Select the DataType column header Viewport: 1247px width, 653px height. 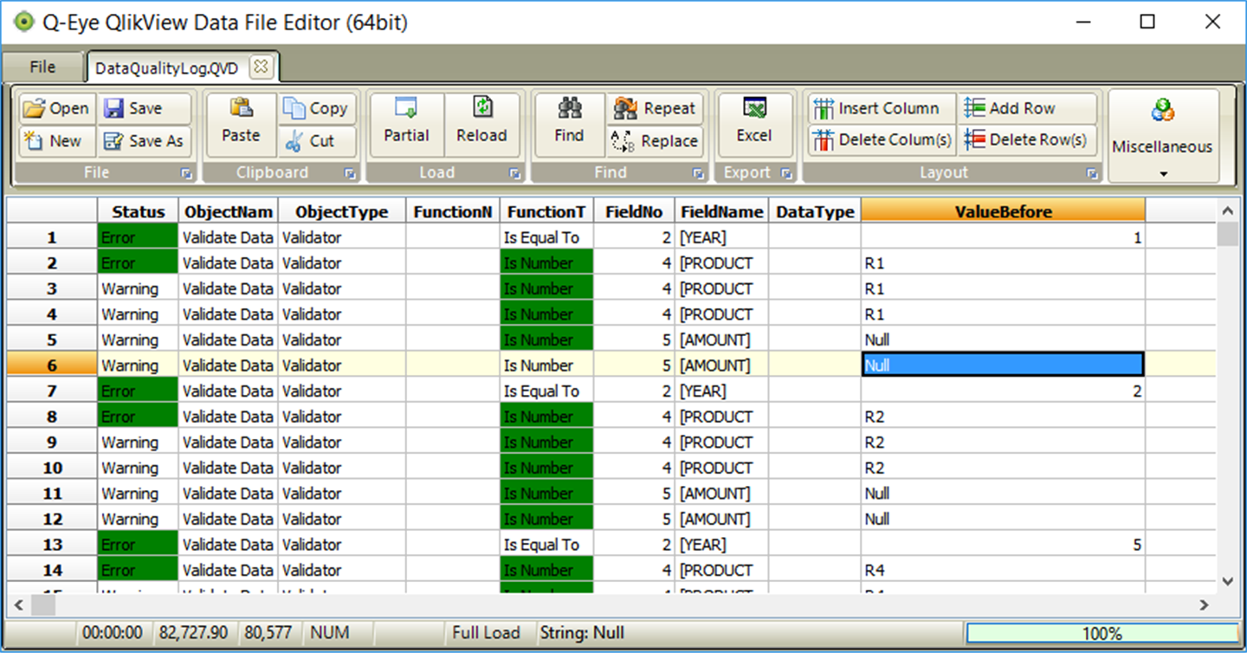tap(815, 211)
